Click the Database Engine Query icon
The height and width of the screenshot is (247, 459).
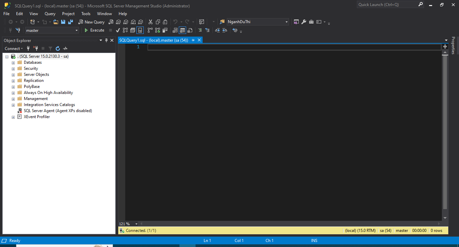pyautogui.click(x=111, y=22)
